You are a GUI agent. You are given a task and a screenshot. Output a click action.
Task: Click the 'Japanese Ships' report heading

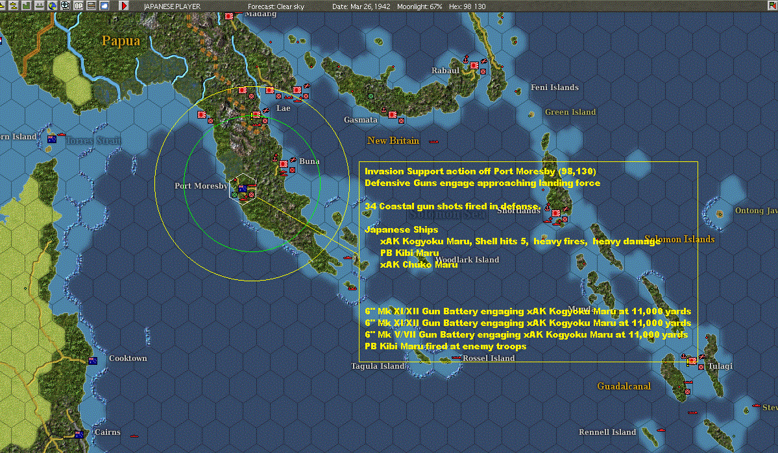coord(402,229)
